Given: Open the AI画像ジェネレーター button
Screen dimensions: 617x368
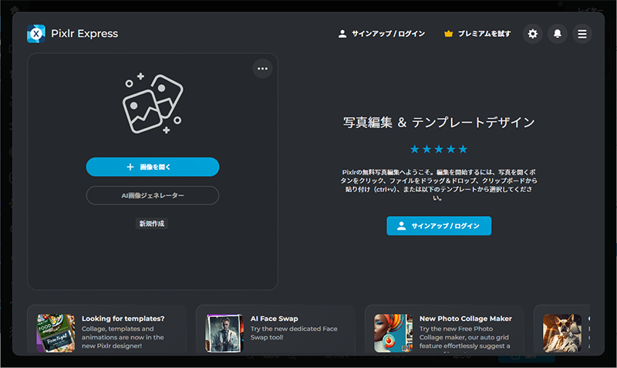Looking at the screenshot, I should coord(153,195).
